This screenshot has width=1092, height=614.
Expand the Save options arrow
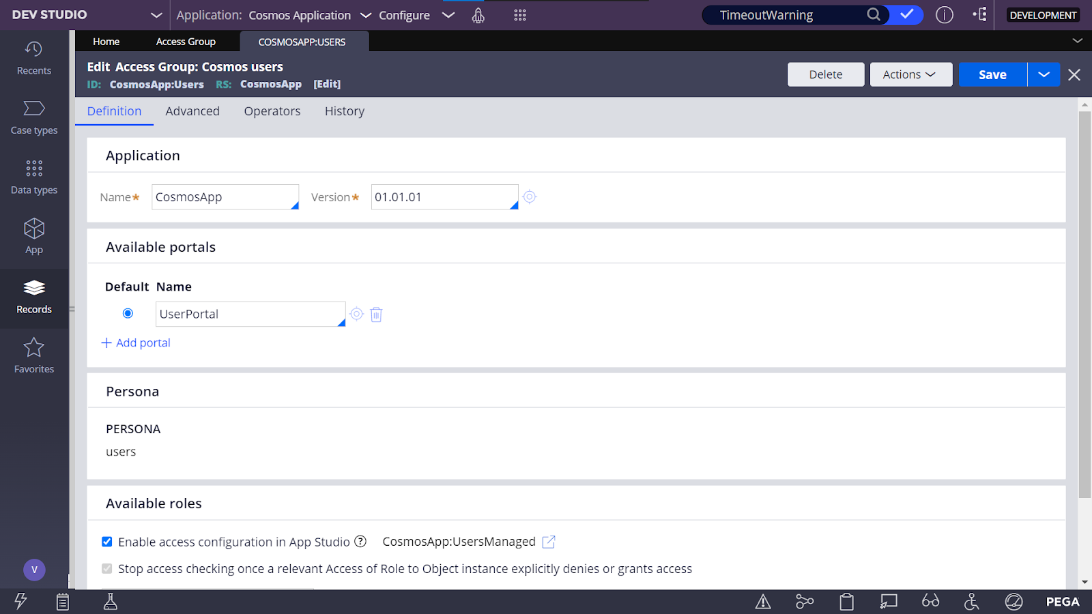(x=1044, y=74)
